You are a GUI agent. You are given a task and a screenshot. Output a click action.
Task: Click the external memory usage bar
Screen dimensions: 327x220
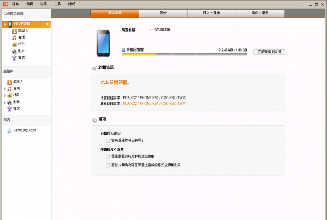[184, 54]
